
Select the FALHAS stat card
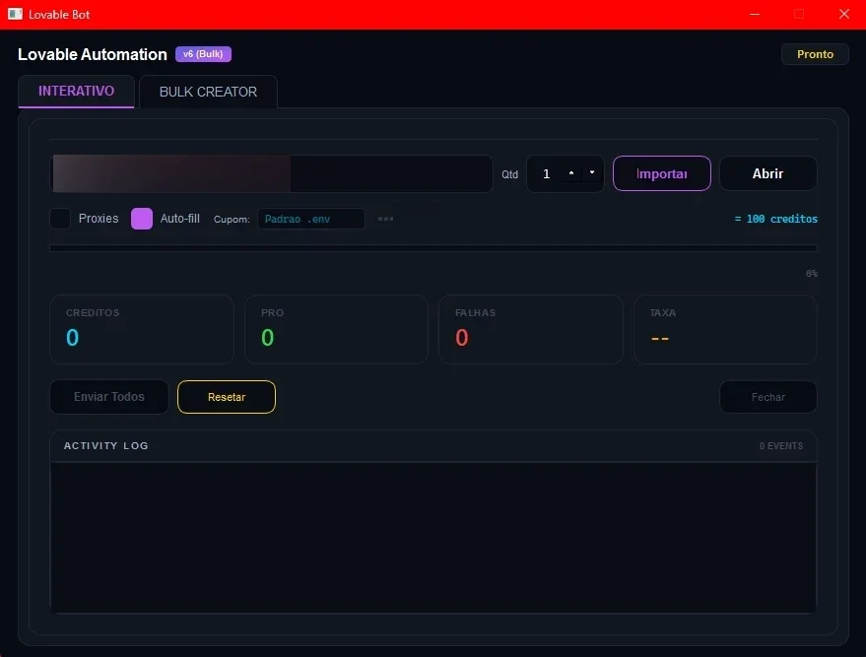pos(531,329)
